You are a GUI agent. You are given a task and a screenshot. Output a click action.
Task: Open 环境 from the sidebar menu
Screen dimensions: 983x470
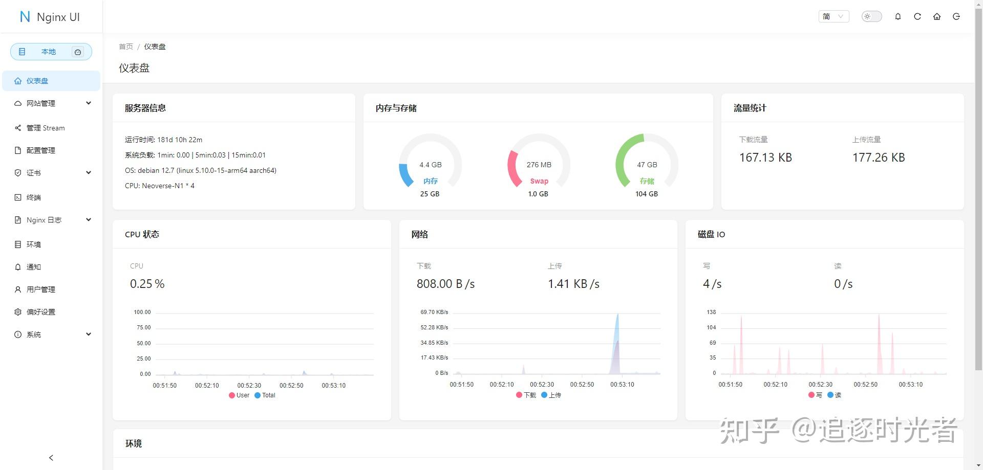[x=33, y=244]
